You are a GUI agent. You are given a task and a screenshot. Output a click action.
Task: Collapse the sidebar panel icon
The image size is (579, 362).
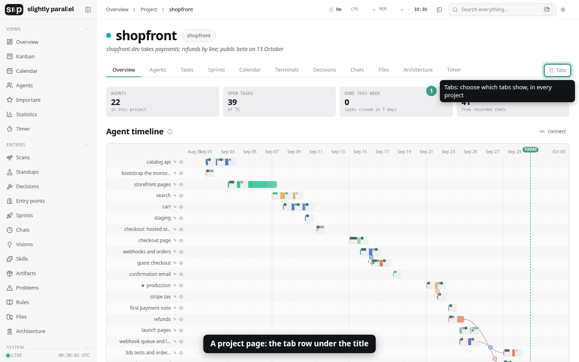coord(88,10)
